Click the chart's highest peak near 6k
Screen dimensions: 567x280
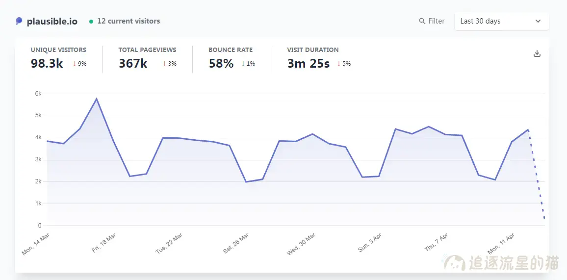tap(97, 99)
